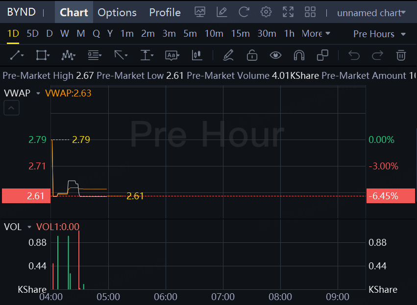Image resolution: width=417 pixels, height=305 pixels.
Task: Switch to 5m interval
Action: click(190, 34)
